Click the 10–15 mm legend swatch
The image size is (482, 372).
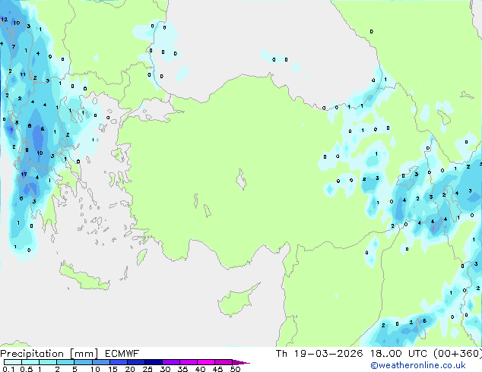coord(101,362)
